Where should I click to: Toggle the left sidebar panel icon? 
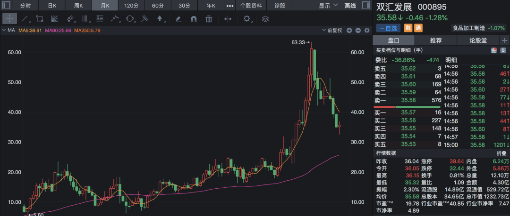click(x=7, y=6)
